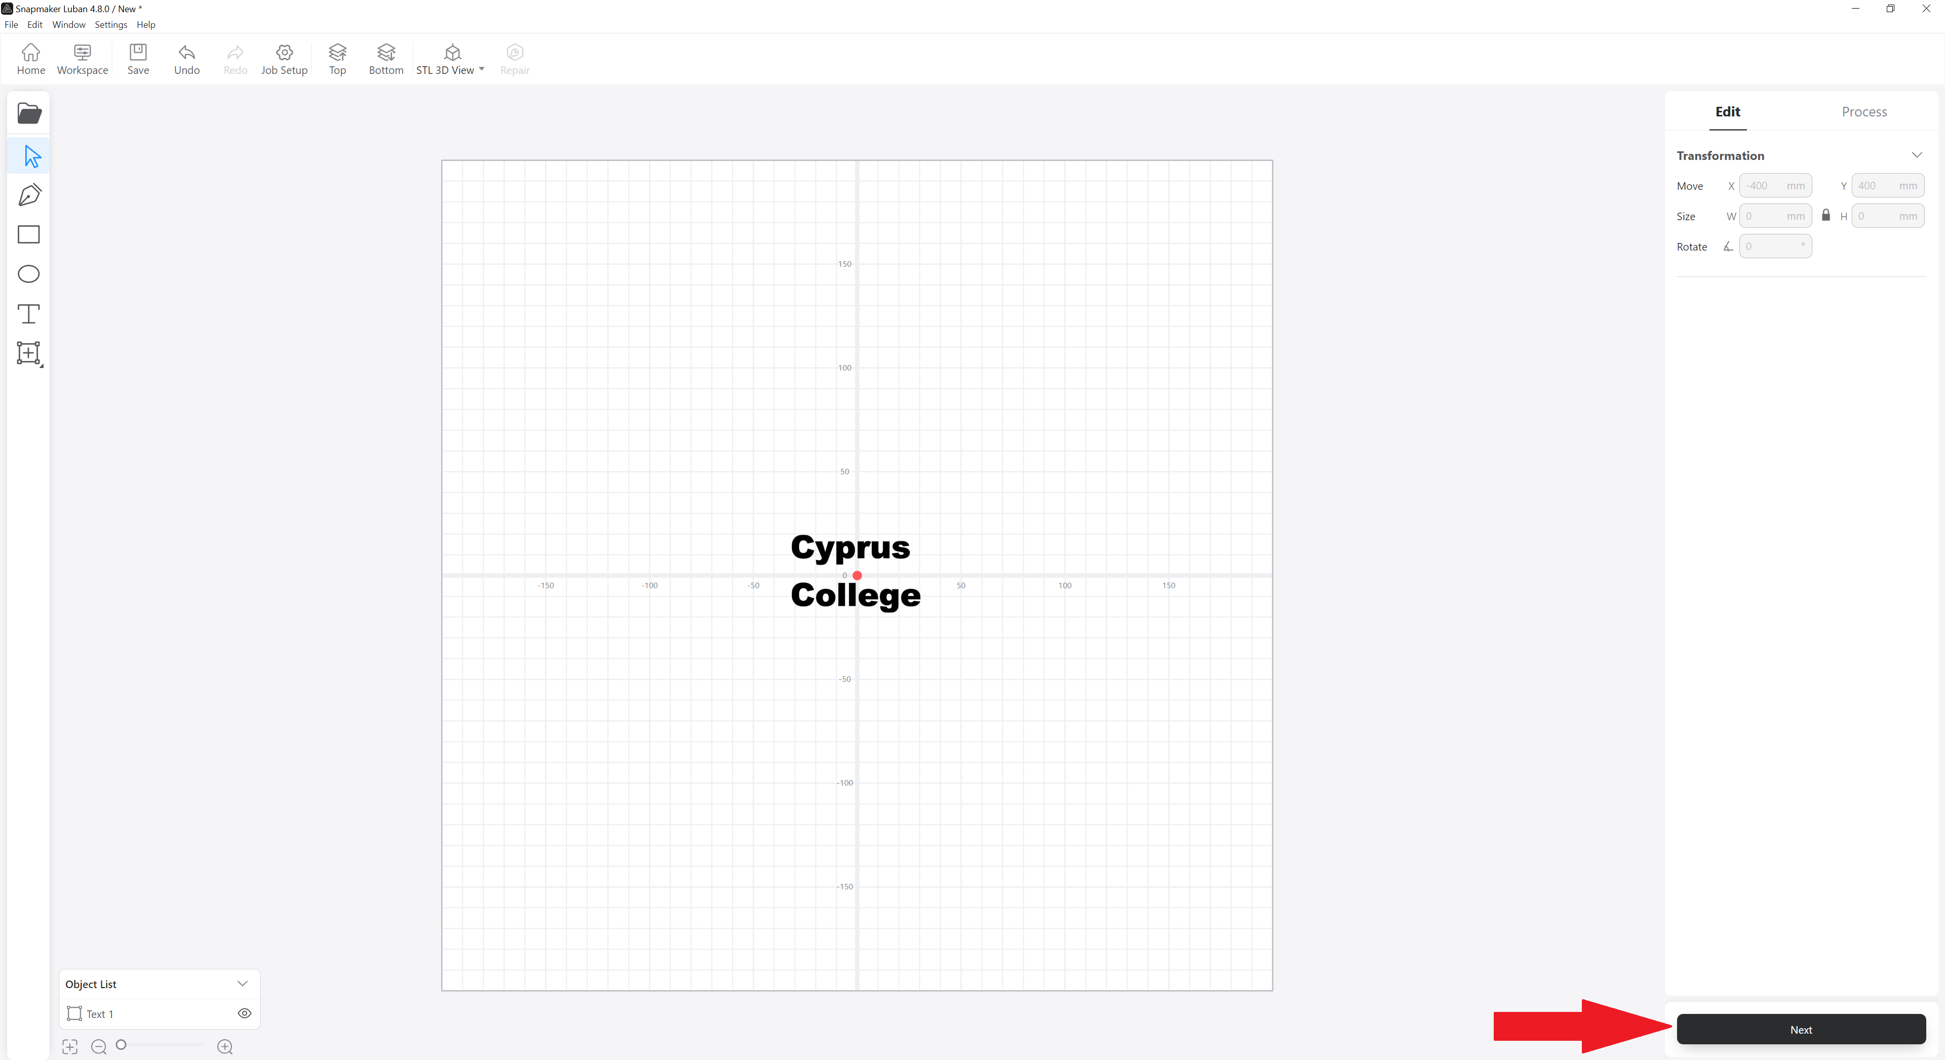The image size is (1945, 1060).
Task: Open the Job Setup settings
Action: 284,59
